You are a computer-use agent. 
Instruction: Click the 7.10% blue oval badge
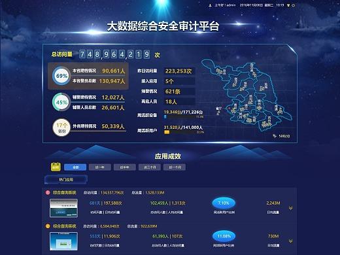224,203
